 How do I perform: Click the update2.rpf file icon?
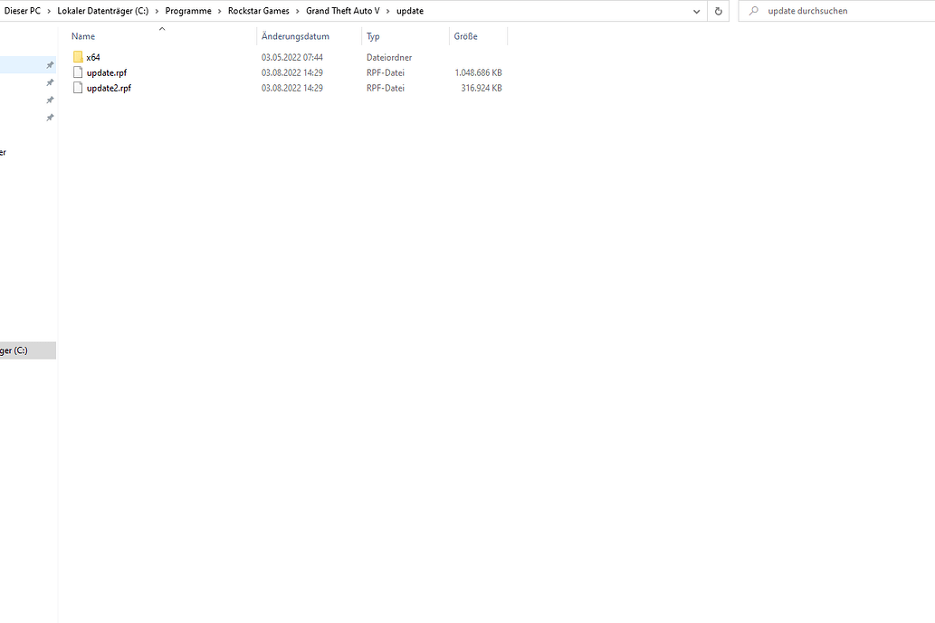point(78,88)
